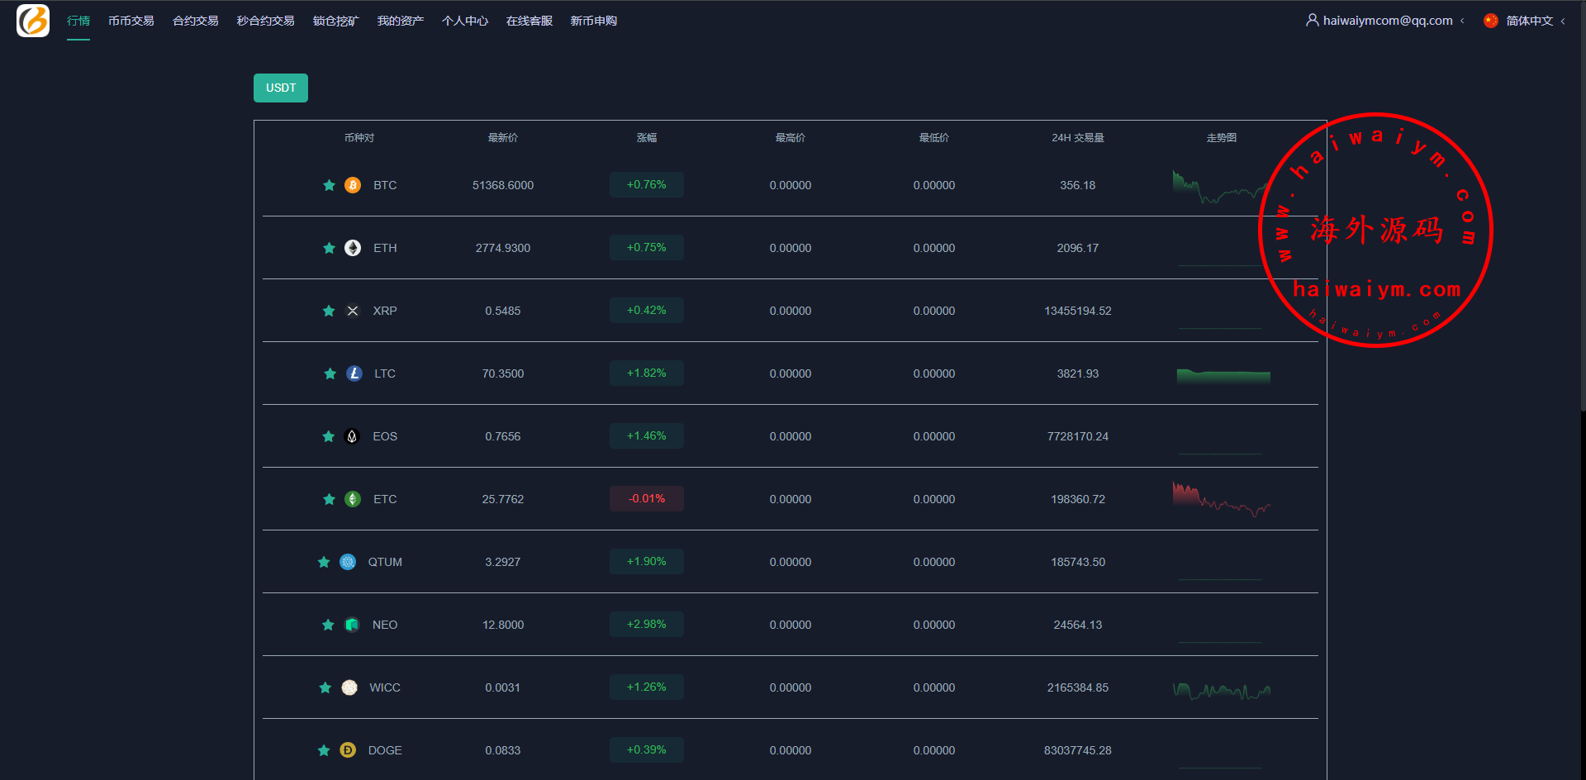Click the EOS +1.46% change badge
Image resolution: width=1586 pixels, height=780 pixels.
click(646, 436)
